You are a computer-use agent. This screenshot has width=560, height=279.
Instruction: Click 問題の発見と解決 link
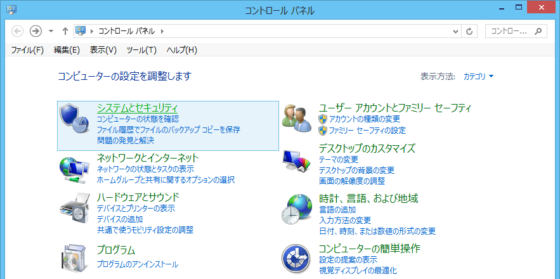tap(126, 140)
